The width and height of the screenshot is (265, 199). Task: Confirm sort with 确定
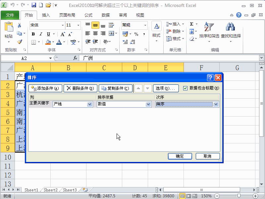coord(180,156)
